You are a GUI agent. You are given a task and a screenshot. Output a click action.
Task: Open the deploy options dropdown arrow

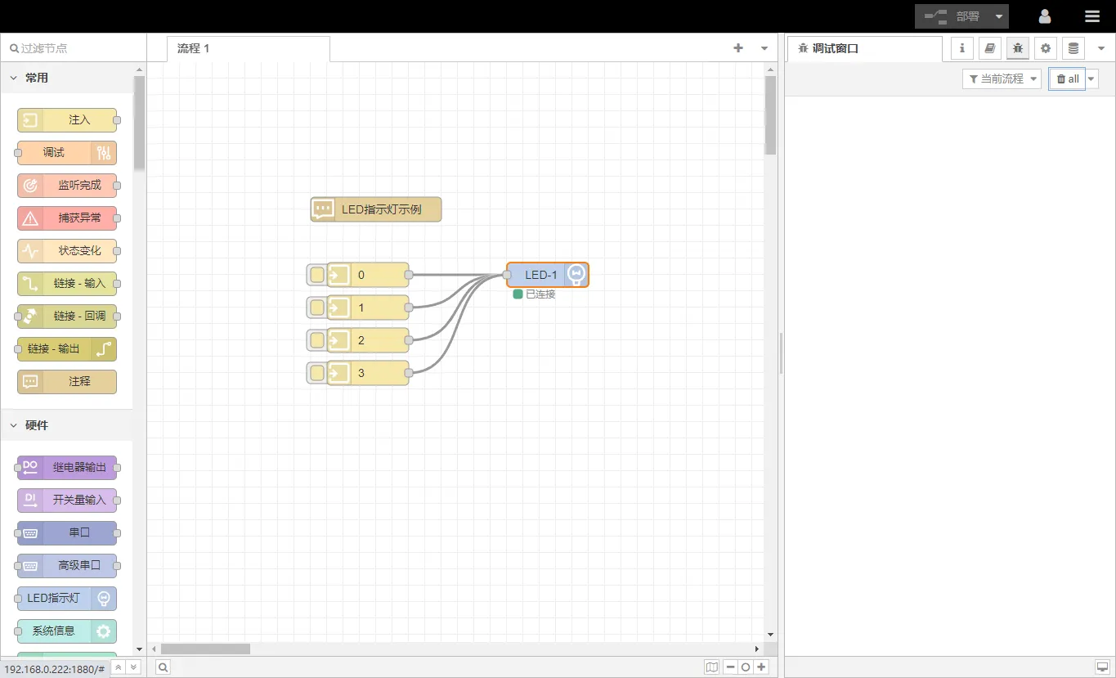coord(999,16)
